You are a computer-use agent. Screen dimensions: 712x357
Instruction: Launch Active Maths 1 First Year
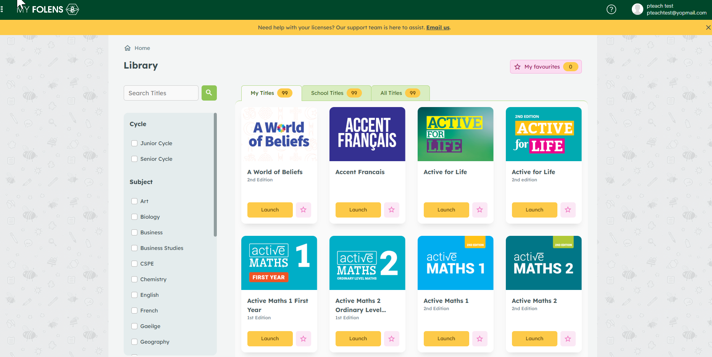[x=270, y=339]
